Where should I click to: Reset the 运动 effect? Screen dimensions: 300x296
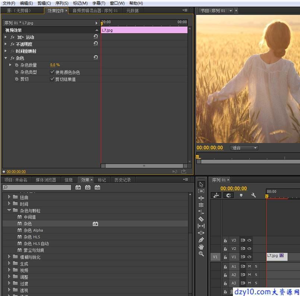click(95, 36)
